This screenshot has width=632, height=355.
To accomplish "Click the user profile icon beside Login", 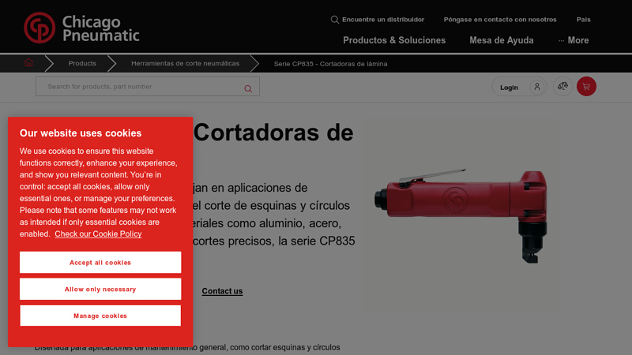I will pyautogui.click(x=537, y=87).
